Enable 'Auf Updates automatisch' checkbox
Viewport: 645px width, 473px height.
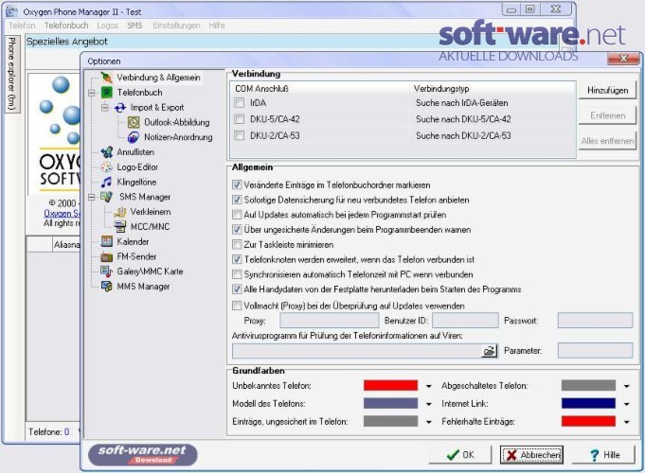tap(237, 215)
